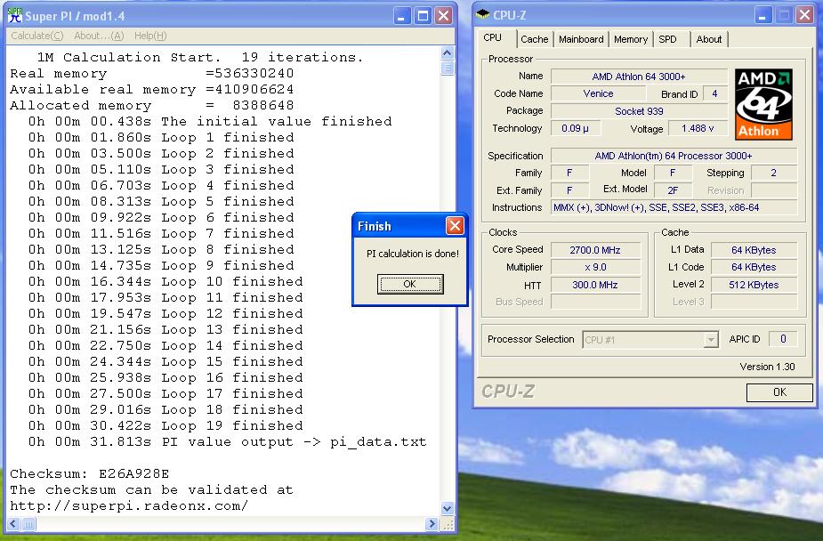Click the Super PI title bar app icon
This screenshot has width=823, height=541.
click(15, 15)
